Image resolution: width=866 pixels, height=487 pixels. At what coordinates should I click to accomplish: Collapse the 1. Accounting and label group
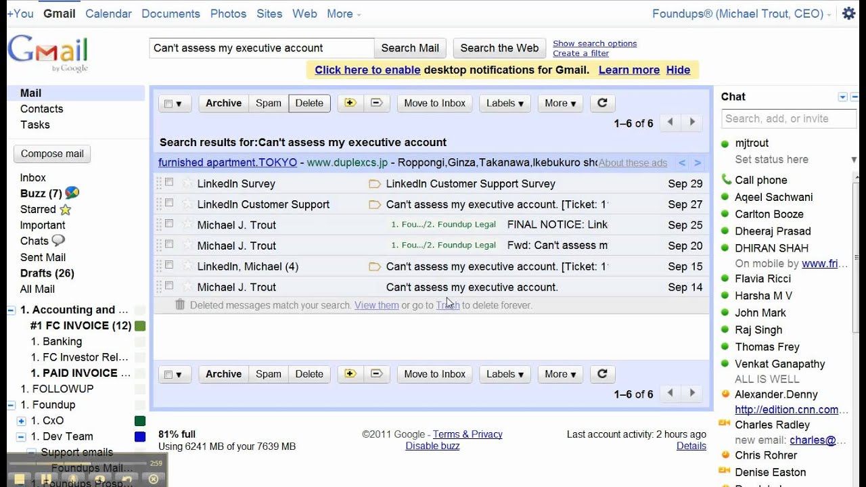[x=12, y=310]
